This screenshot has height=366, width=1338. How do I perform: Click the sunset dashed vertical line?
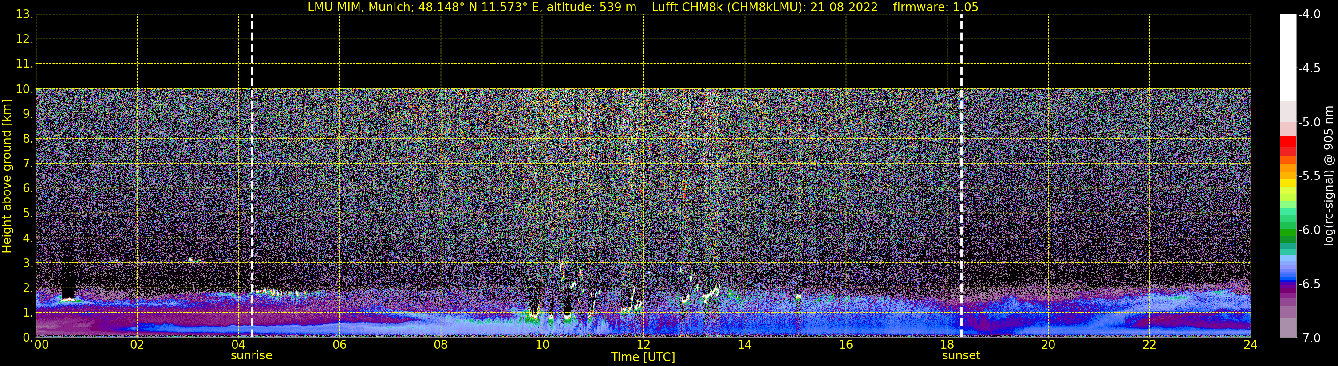(x=961, y=176)
